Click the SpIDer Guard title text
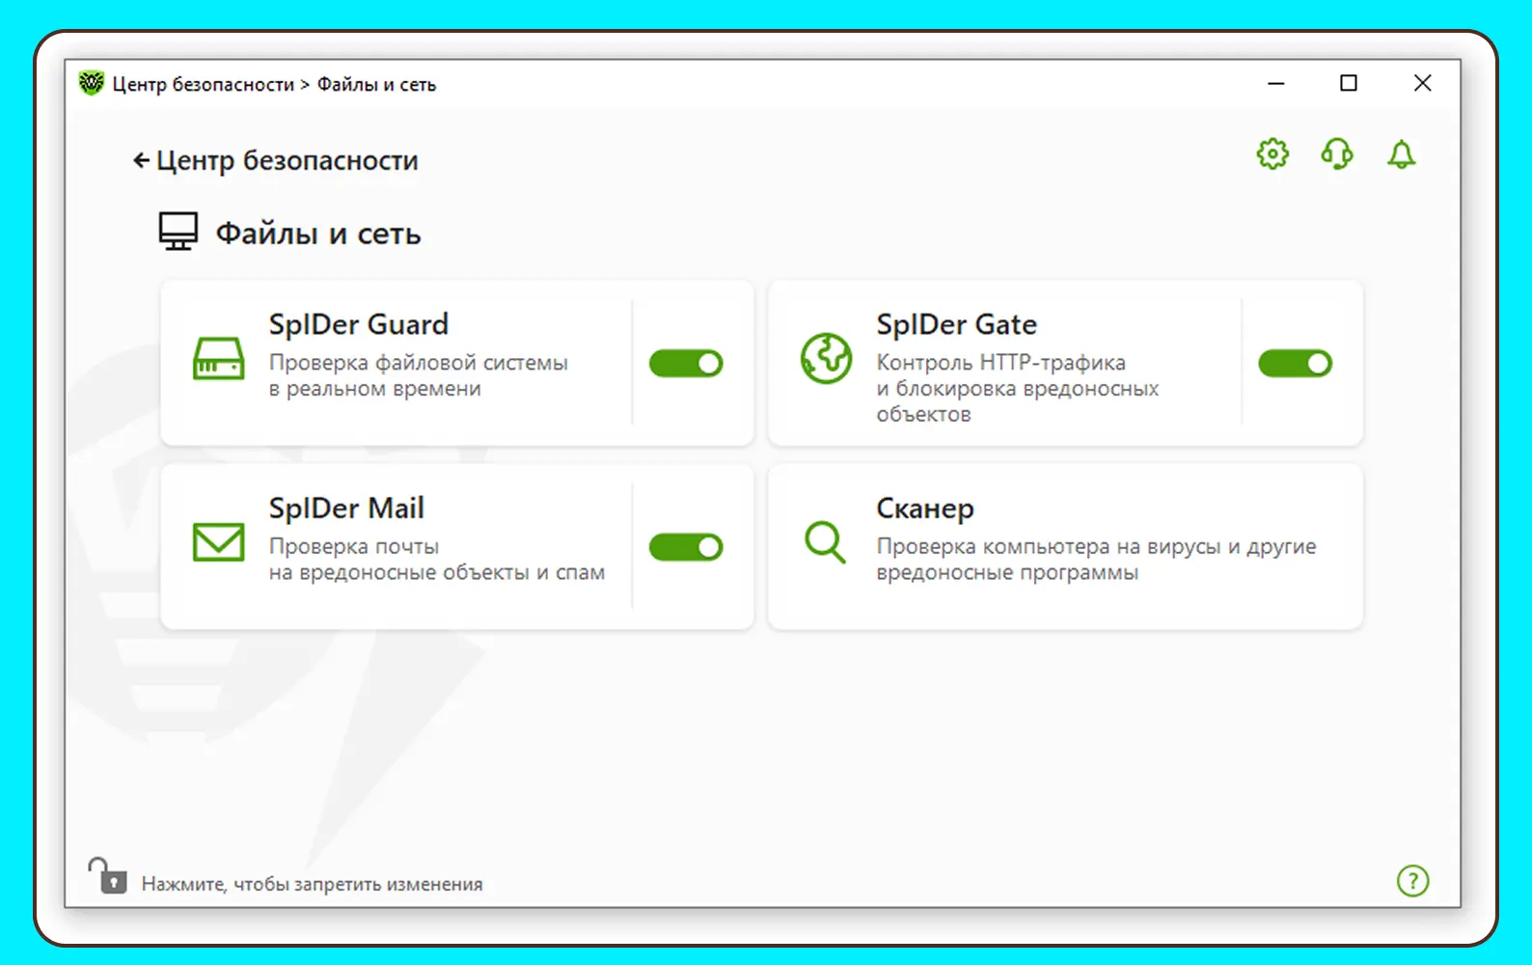1532x965 pixels. [358, 324]
